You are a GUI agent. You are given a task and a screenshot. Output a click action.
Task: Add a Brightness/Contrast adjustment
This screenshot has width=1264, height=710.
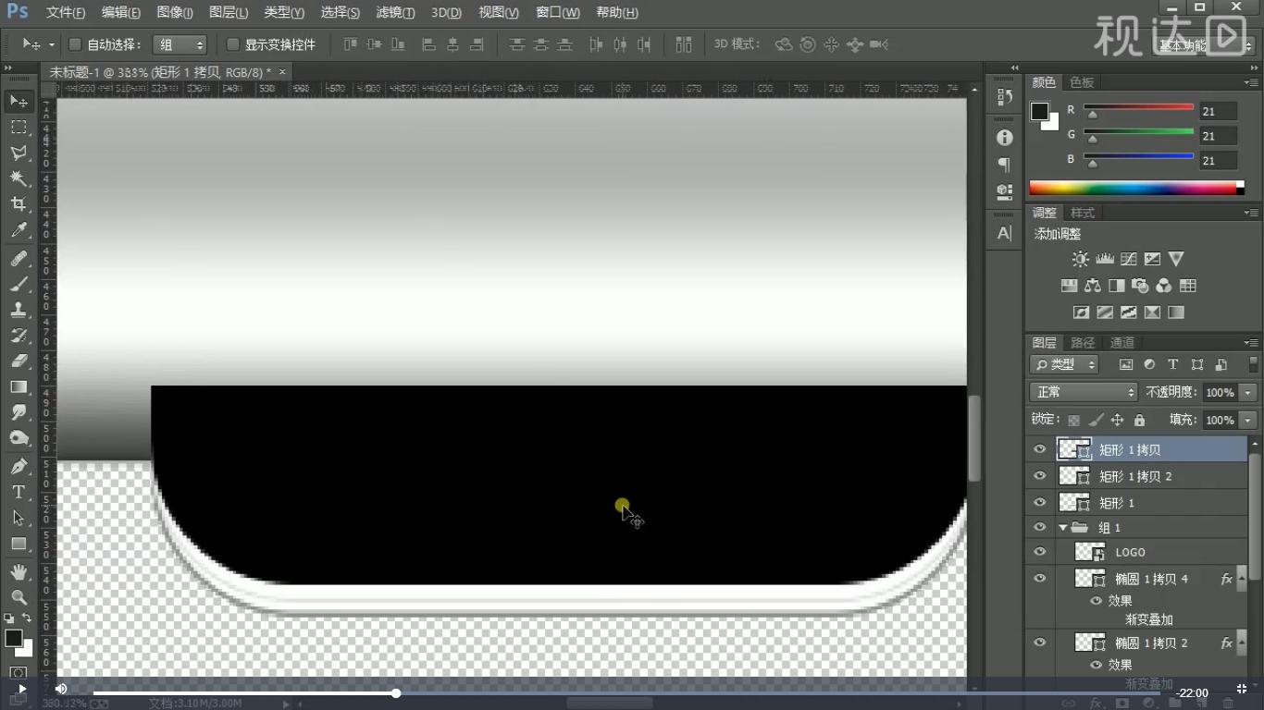[1080, 260]
